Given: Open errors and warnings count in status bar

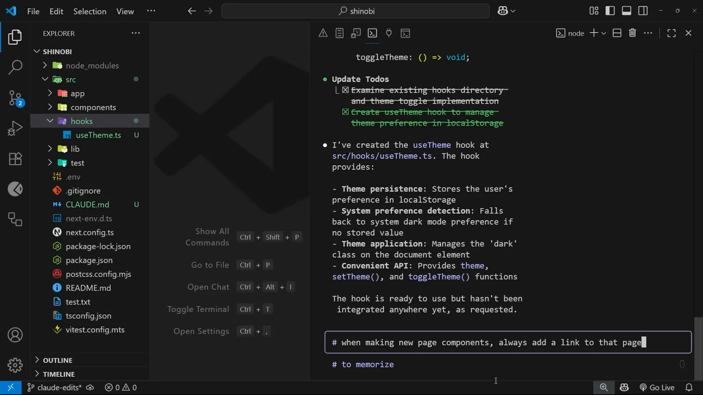Looking at the screenshot, I should [121, 388].
